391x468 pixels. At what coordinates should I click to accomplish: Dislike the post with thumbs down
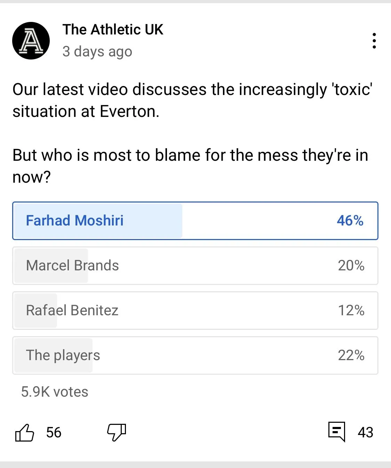pos(117,433)
